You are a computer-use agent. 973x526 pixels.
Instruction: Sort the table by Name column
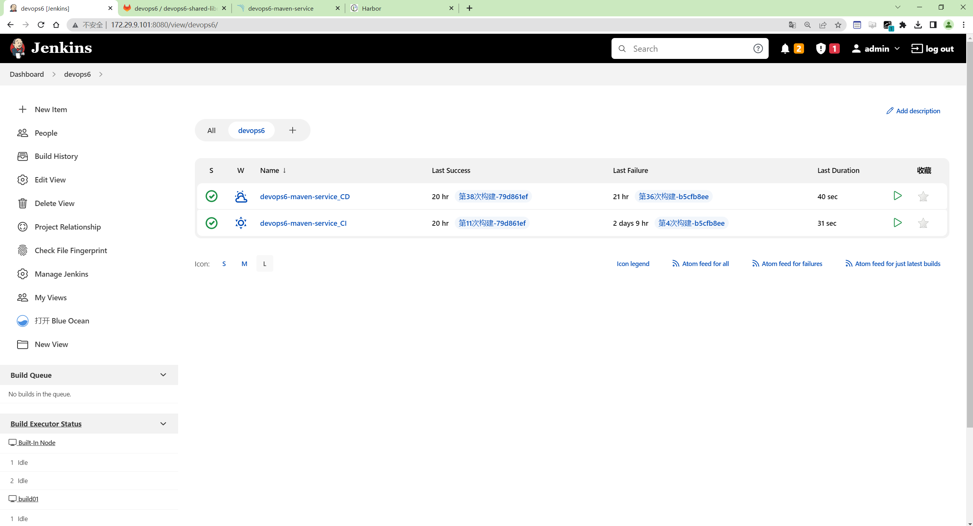273,170
